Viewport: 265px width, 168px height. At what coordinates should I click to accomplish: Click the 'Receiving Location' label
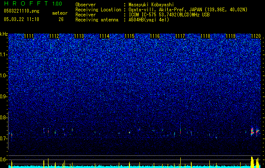coord(98,10)
